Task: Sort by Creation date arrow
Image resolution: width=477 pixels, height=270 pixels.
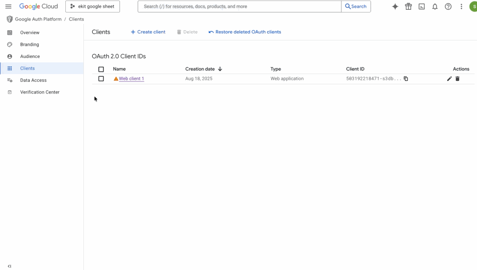Action: 220,69
